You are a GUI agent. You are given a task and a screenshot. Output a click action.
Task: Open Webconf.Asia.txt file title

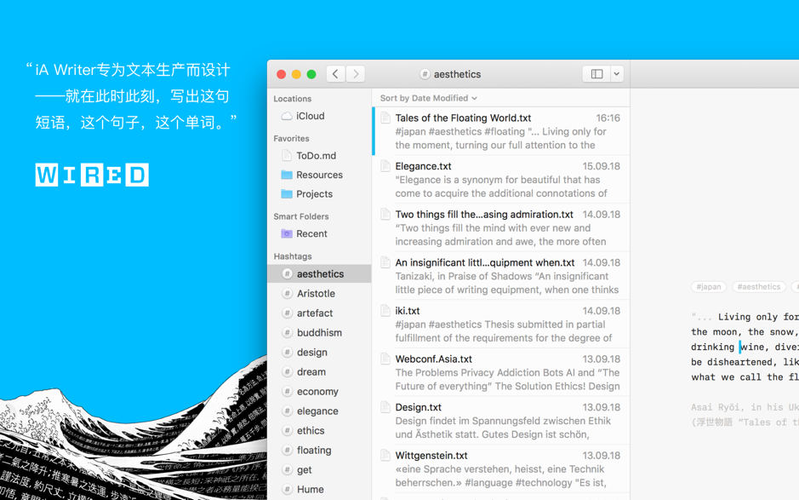coord(434,359)
